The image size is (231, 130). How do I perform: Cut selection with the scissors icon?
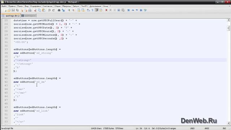click(35, 10)
